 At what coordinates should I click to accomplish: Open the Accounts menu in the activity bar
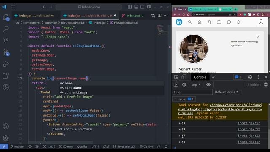click(6, 126)
